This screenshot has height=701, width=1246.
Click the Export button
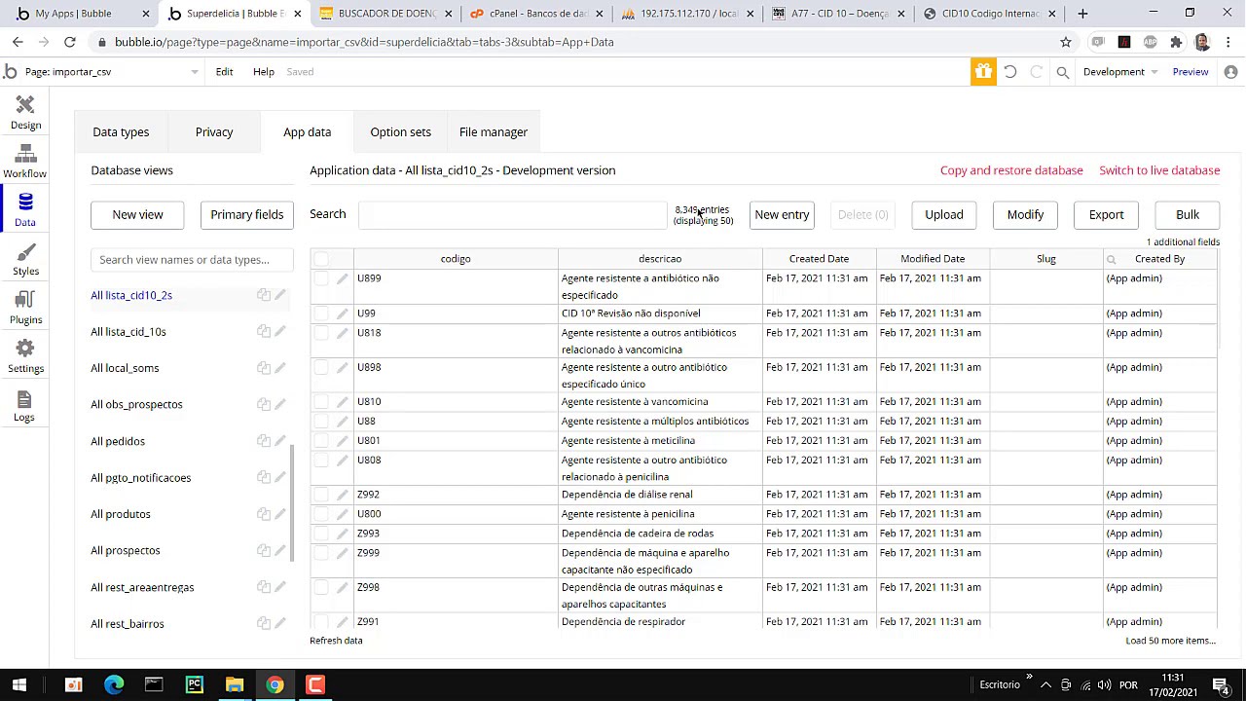[1106, 215]
